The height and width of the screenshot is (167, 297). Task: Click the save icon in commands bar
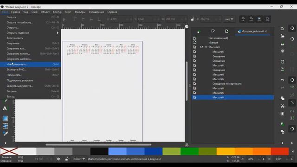tap(282, 44)
